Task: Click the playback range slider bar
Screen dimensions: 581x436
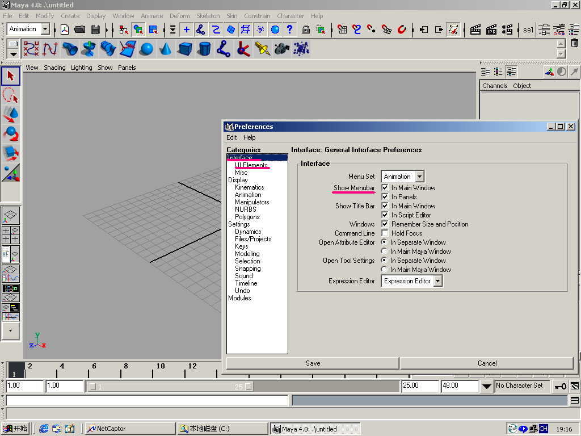Action: (x=170, y=387)
